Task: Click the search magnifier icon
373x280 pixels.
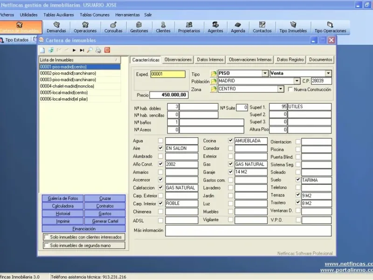Action: (90, 50)
